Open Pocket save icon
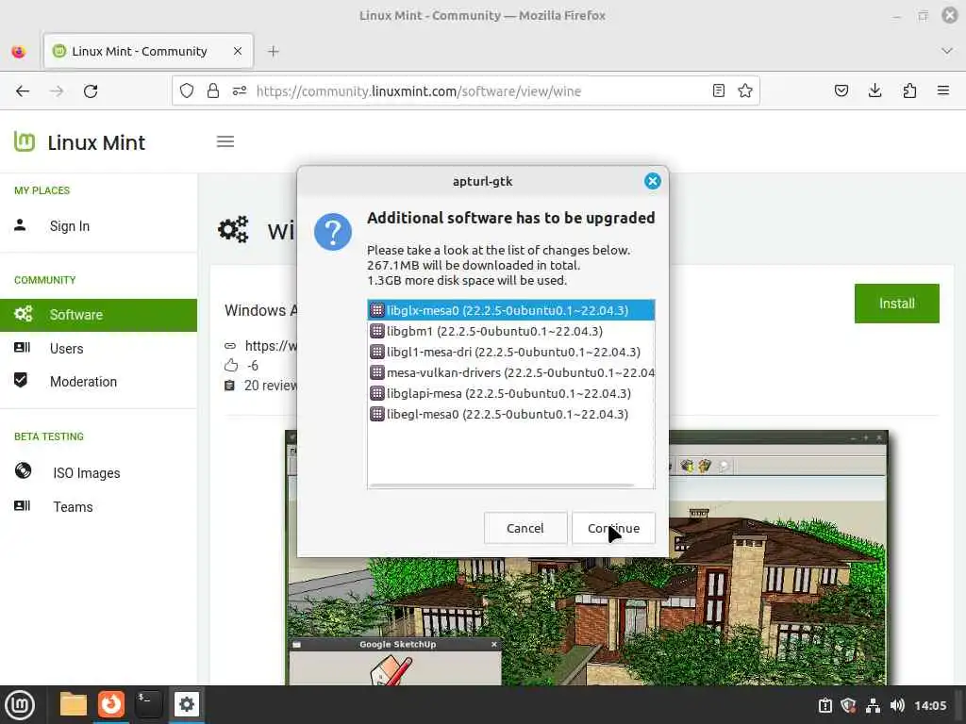 pyautogui.click(x=841, y=91)
